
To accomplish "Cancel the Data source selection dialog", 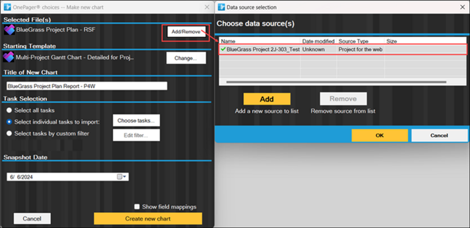I will click(439, 135).
